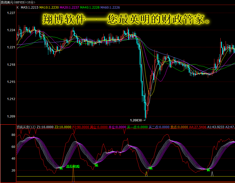
Task: Click the 1.218 price axis value
Action: (x=11, y=64)
